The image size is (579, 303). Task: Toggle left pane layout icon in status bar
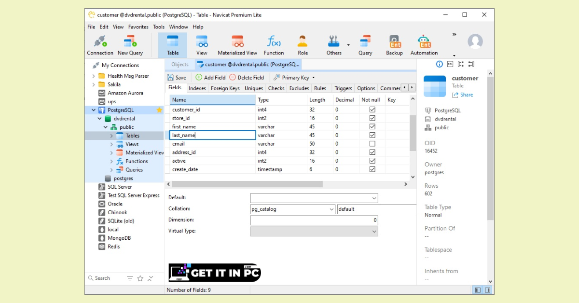tap(478, 290)
